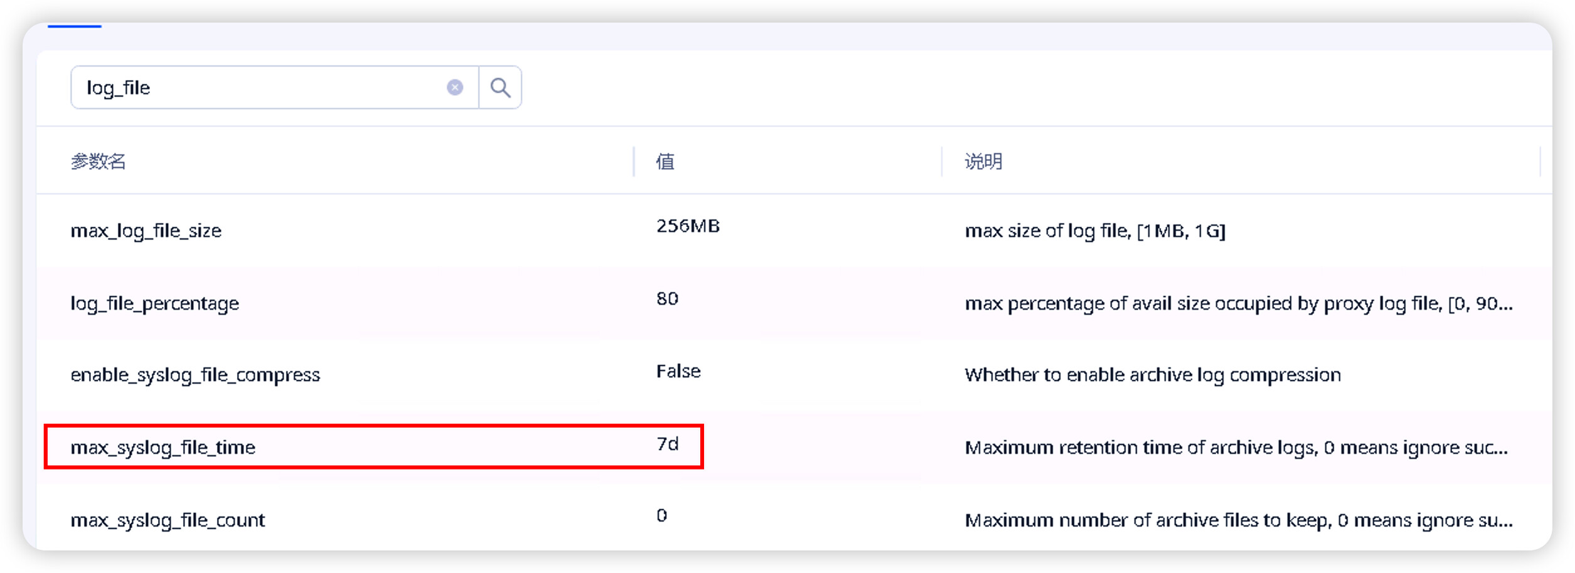Click the 'Whether to enable archive log compression' text
Screen dimensions: 1575x573
[x=1152, y=375]
